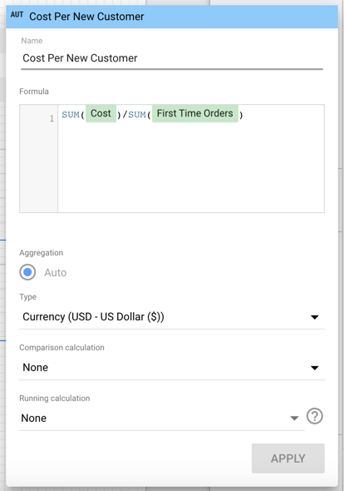The height and width of the screenshot is (491, 344).
Task: Click the Type dropdown arrow icon
Action: pyautogui.click(x=315, y=317)
